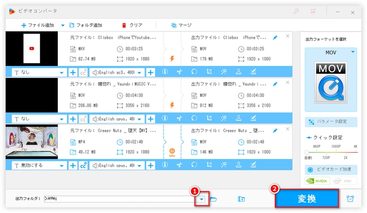Viewport: 367px width, 213px height.
Task: Click the rotate icon for the second video
Action: click(x=193, y=119)
